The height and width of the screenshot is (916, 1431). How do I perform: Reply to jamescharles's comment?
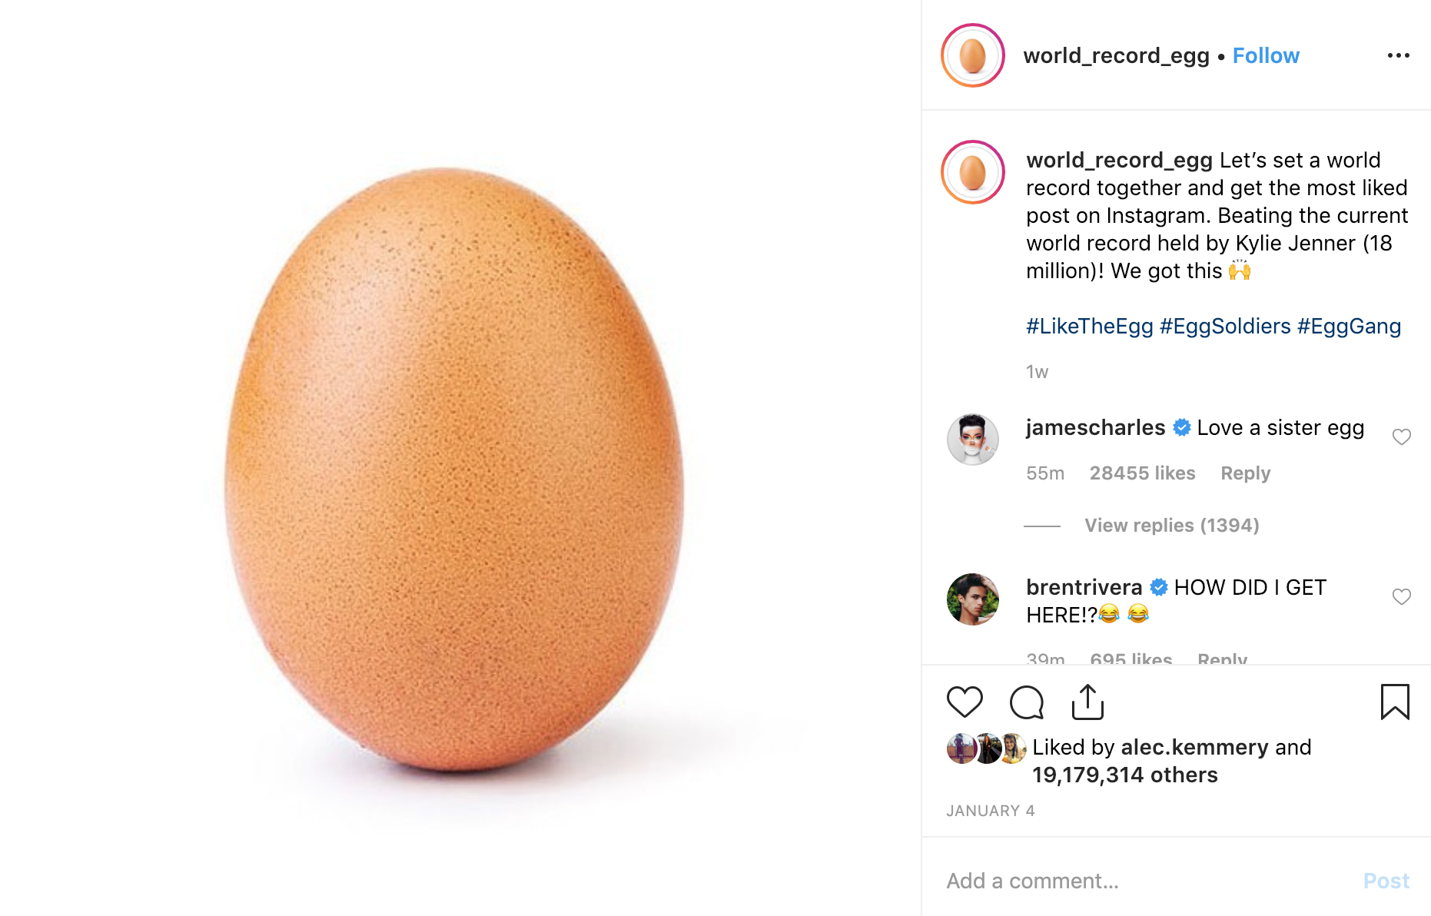click(1245, 473)
